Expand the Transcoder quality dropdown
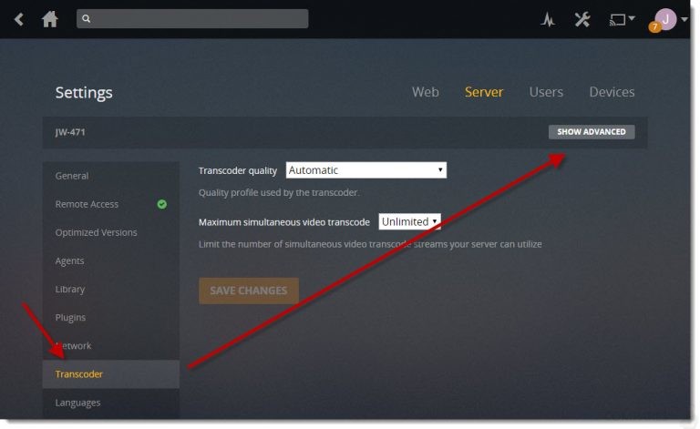This screenshot has height=429, width=700. coord(366,170)
